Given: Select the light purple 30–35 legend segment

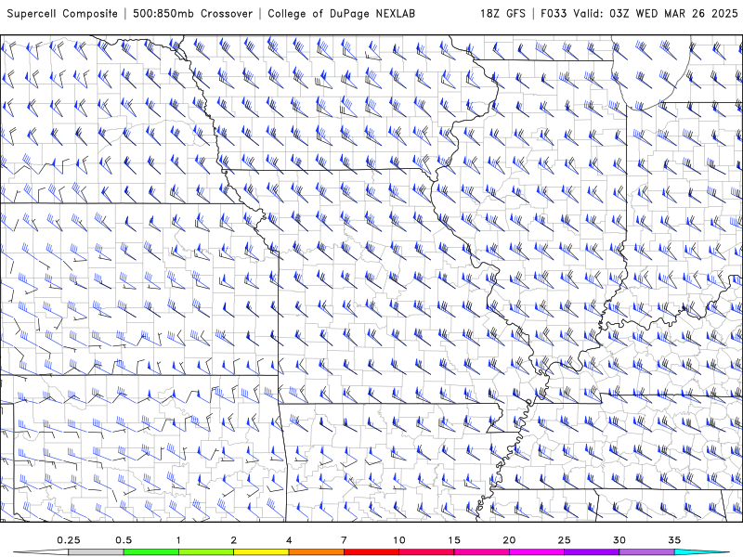Looking at the screenshot, I should click(x=645, y=552).
